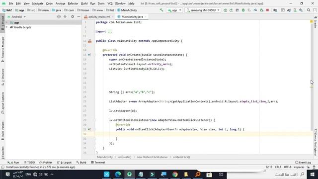
Task: Open the Build tool window at bottom
Action: point(81,163)
